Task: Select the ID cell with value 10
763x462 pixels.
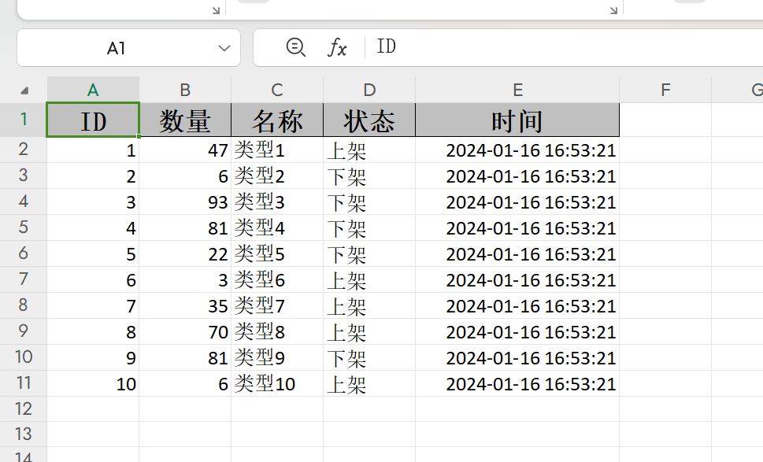Action: tap(93, 384)
